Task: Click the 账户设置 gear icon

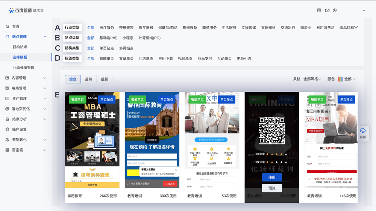Action: tap(8, 129)
